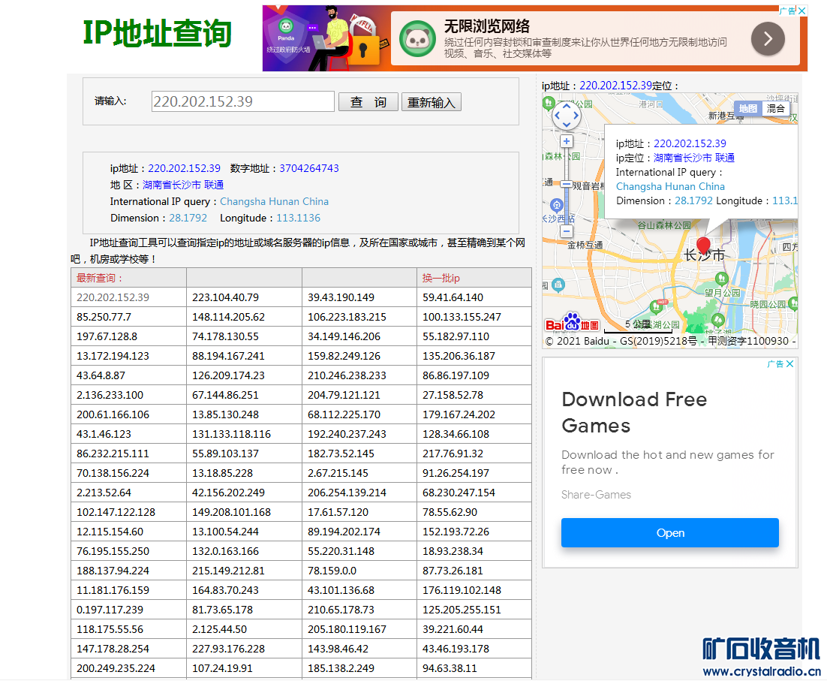
Task: Select IP 182.73.52.145 in the table
Action: point(341,453)
